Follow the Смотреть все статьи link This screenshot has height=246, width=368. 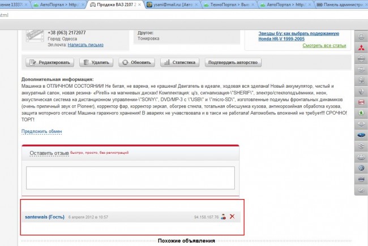(324, 45)
